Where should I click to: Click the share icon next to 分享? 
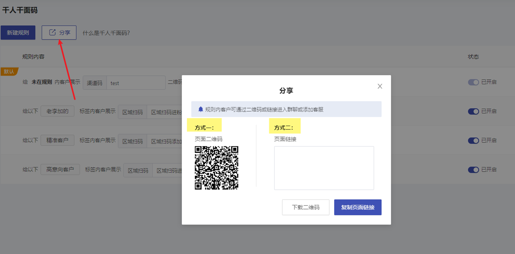52,32
